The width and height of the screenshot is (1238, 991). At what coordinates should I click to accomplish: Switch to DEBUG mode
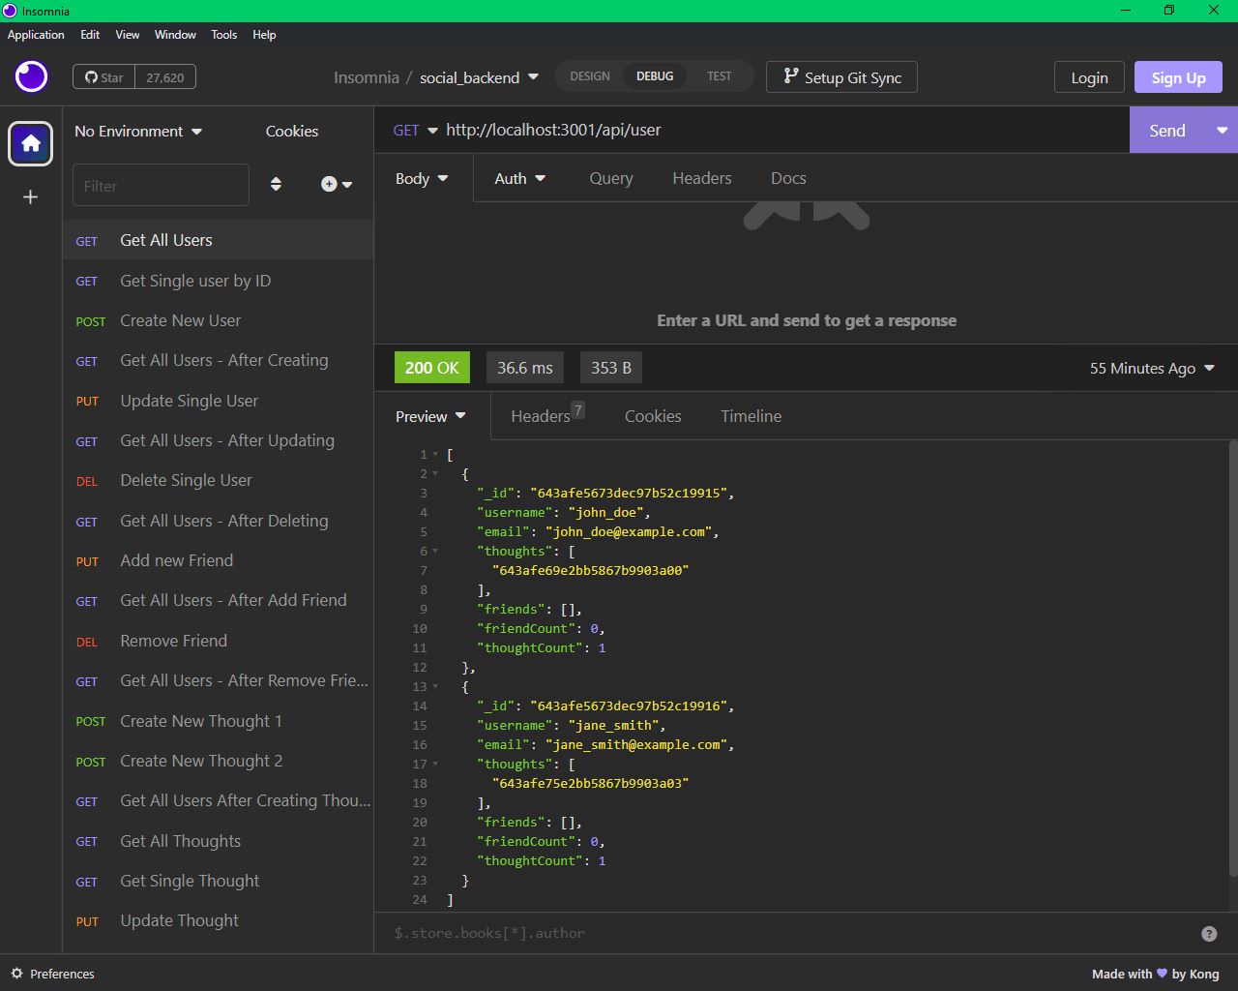tap(655, 76)
